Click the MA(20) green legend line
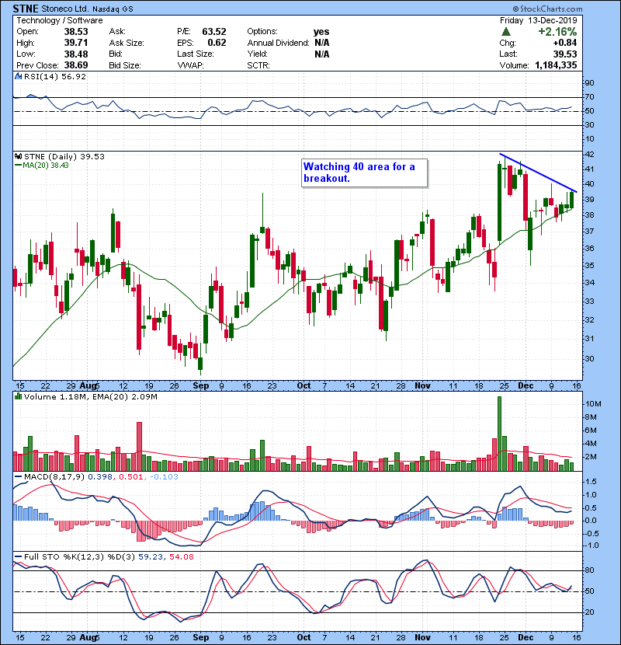This screenshot has height=645, width=621. (18, 166)
